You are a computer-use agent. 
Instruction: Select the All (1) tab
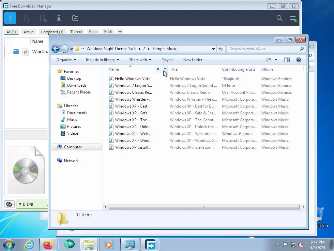[11, 32]
